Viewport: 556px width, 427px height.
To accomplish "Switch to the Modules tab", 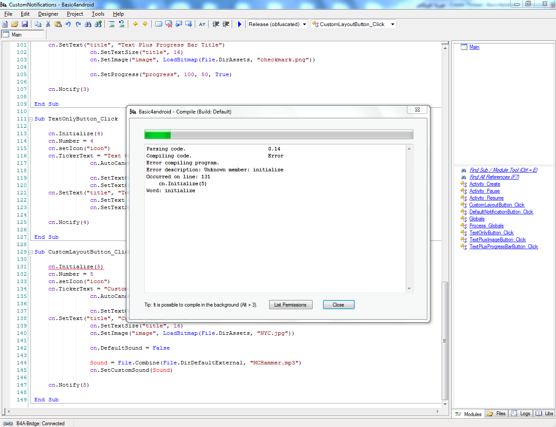I will (469, 414).
